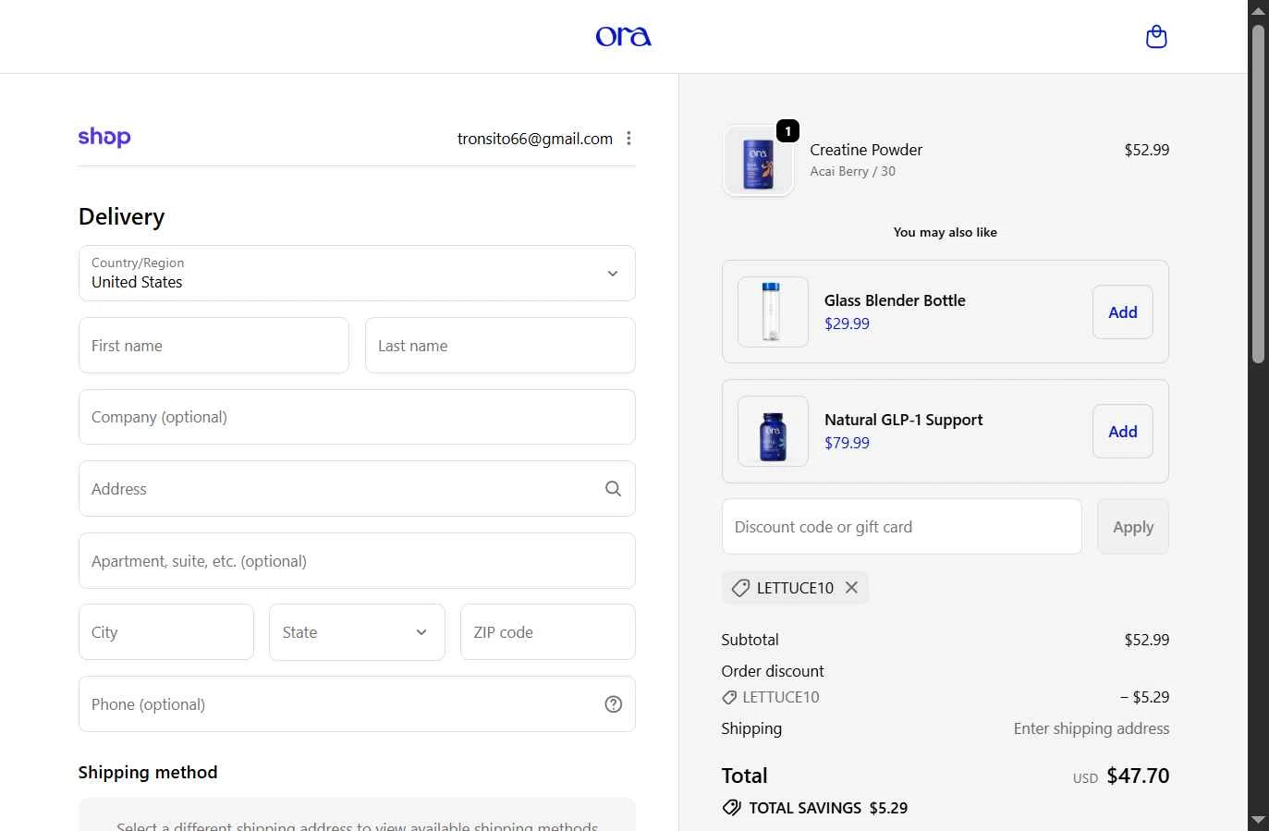Click the ZIP code field

(x=548, y=632)
